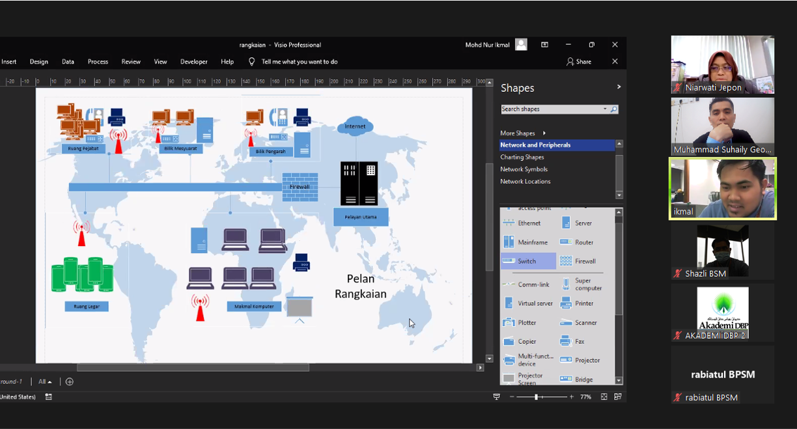797x429 pixels.
Task: Click the search magnifier in Shapes pane
Action: (613, 109)
